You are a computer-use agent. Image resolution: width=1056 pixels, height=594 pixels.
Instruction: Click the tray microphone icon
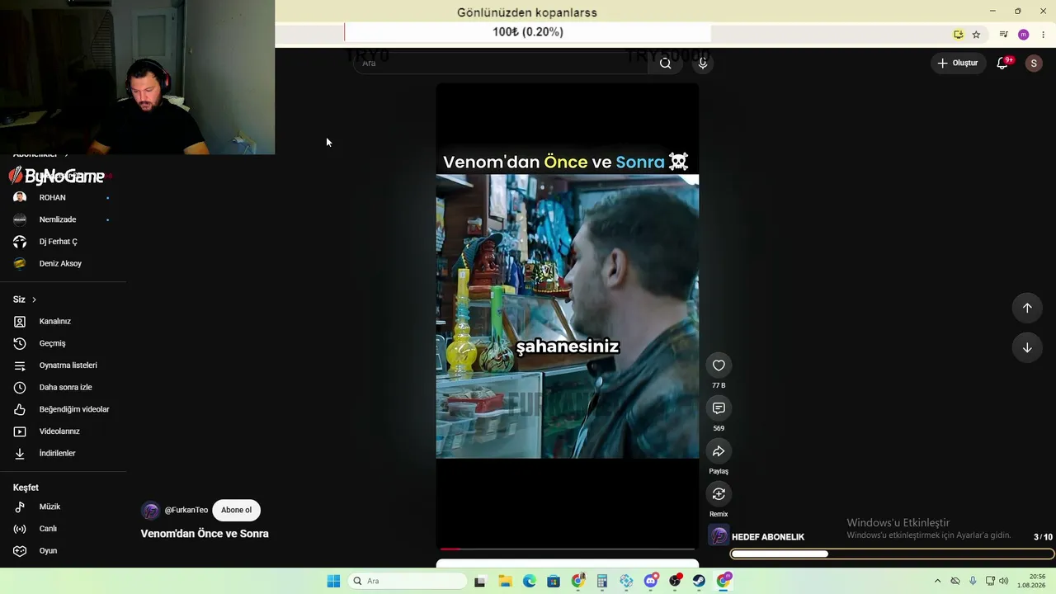pyautogui.click(x=973, y=581)
